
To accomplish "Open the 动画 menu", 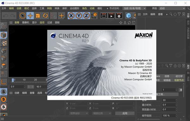I will (92, 8).
